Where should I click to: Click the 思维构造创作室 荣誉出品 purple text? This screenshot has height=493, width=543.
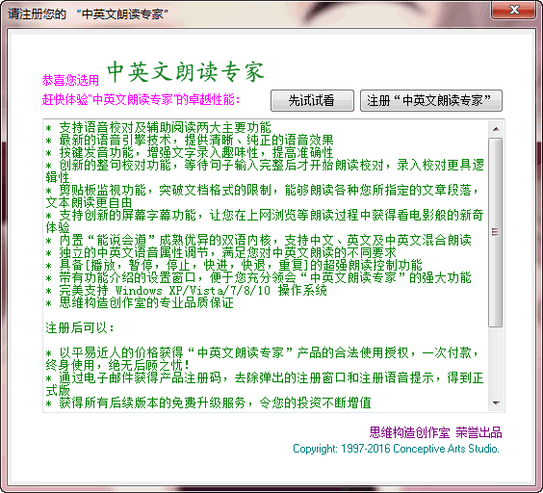(x=435, y=432)
